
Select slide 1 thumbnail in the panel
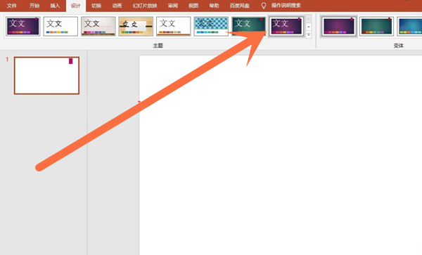pyautogui.click(x=46, y=75)
